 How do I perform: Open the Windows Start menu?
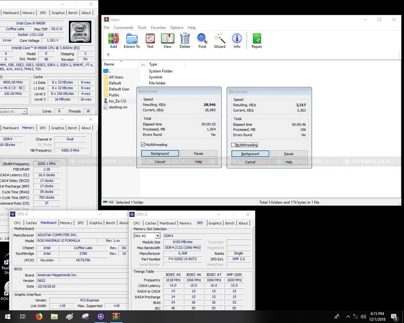[8, 316]
